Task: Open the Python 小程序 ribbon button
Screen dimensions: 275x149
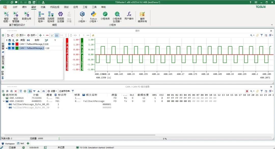Action: tap(93, 16)
